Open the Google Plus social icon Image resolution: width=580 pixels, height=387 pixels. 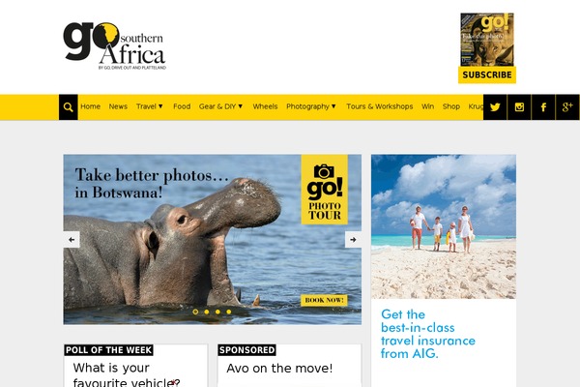pos(567,107)
